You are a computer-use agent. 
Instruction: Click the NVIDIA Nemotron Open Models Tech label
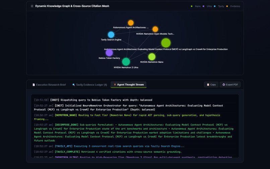tap(155, 34)
